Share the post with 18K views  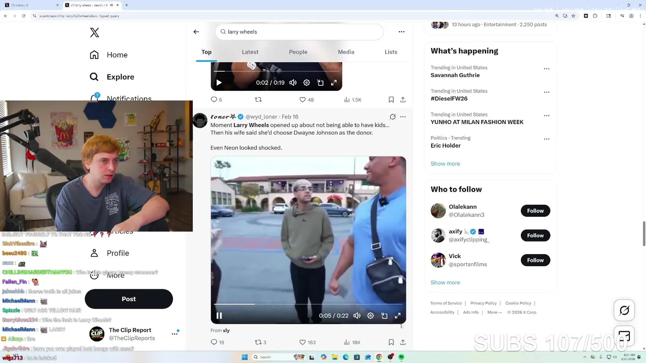[x=403, y=342]
